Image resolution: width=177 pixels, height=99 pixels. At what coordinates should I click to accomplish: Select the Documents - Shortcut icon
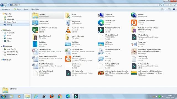coord(101,51)
